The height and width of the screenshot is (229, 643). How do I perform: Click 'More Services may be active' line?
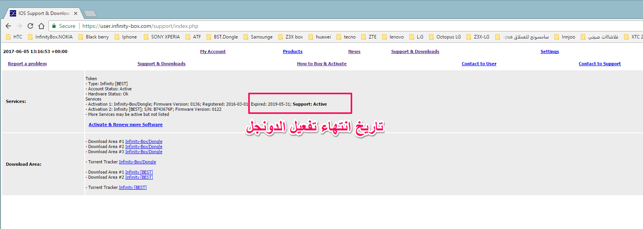[127, 114]
